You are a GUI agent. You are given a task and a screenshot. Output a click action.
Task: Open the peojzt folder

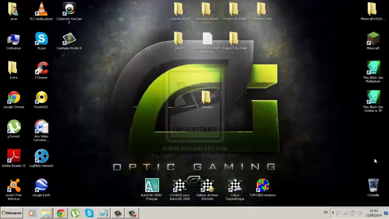(x=180, y=41)
